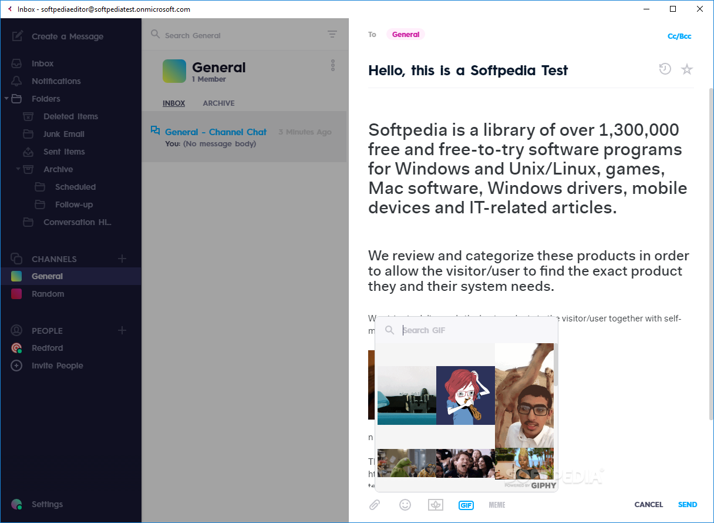Open the General - Channel Chat conversation
The image size is (714, 523).
pos(244,137)
